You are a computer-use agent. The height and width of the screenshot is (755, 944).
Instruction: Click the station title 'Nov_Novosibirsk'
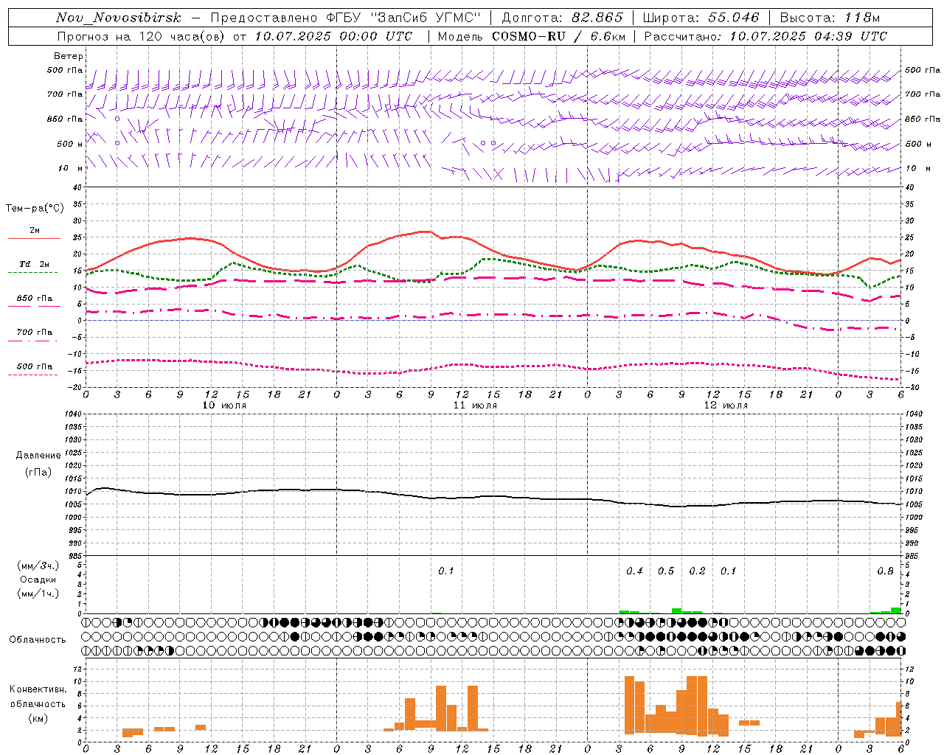[119, 18]
